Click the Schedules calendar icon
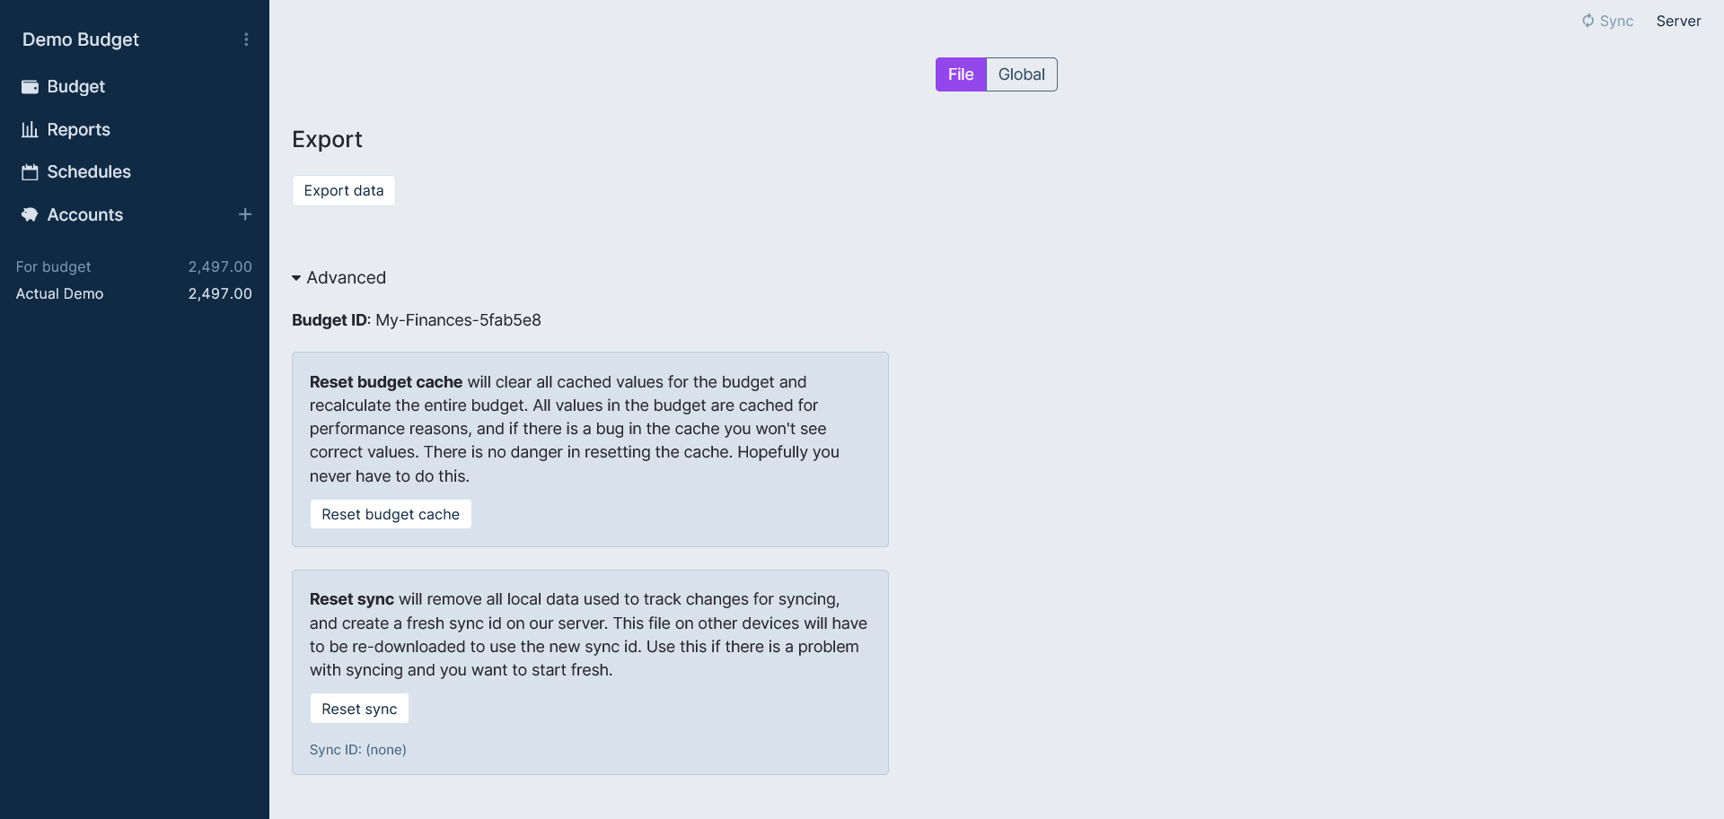Viewport: 1724px width, 819px height. click(30, 172)
